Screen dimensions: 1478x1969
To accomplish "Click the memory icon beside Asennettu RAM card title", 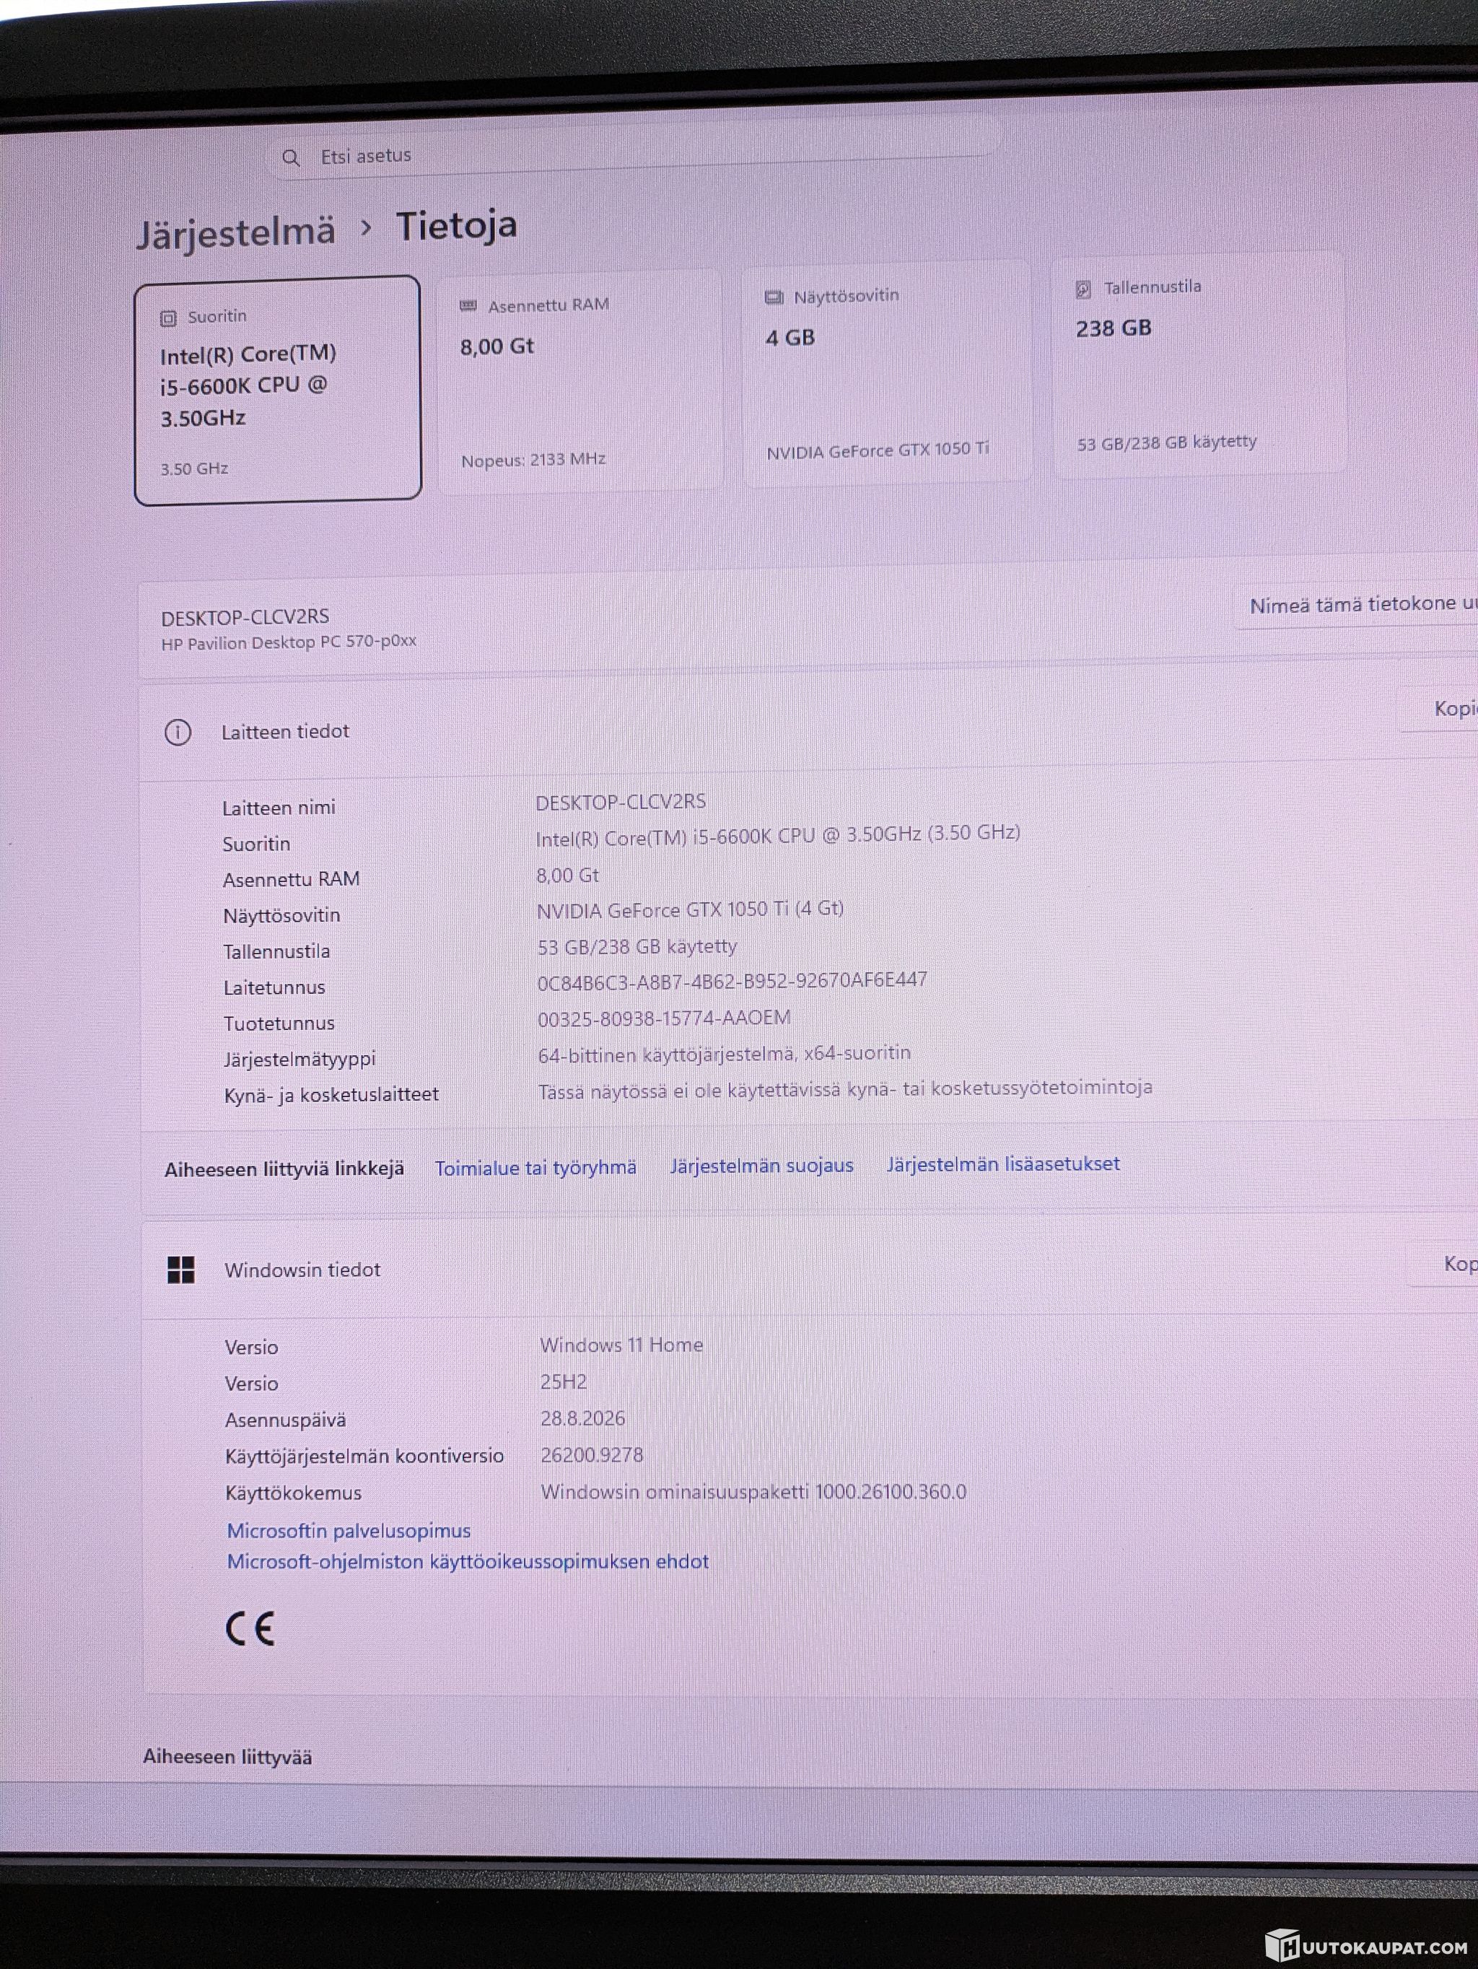I will tap(467, 306).
